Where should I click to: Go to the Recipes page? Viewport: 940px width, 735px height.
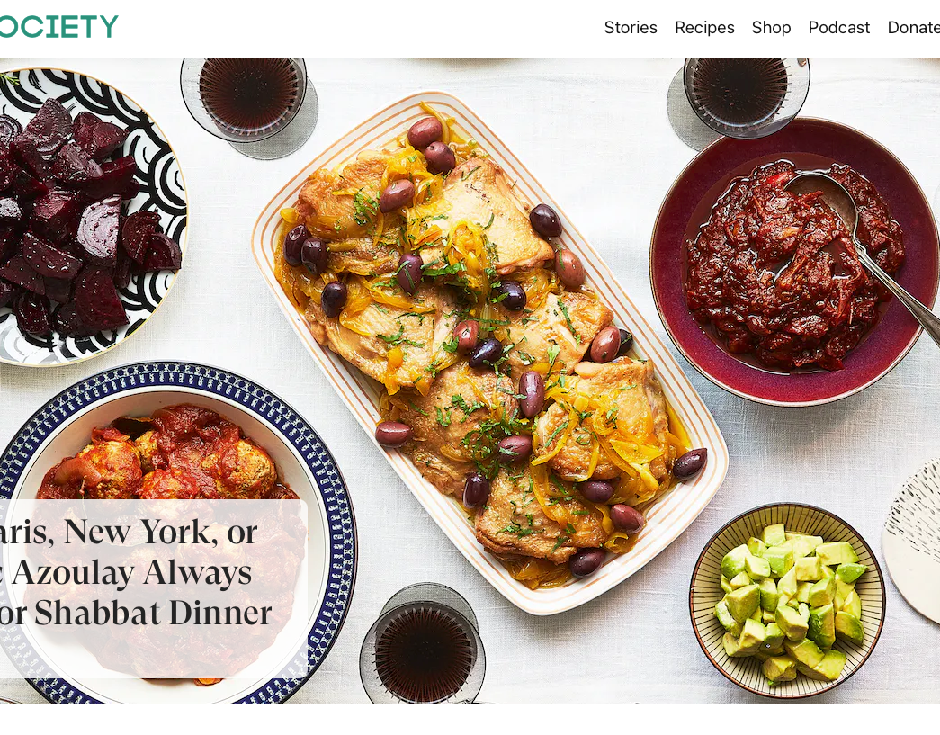pyautogui.click(x=704, y=28)
